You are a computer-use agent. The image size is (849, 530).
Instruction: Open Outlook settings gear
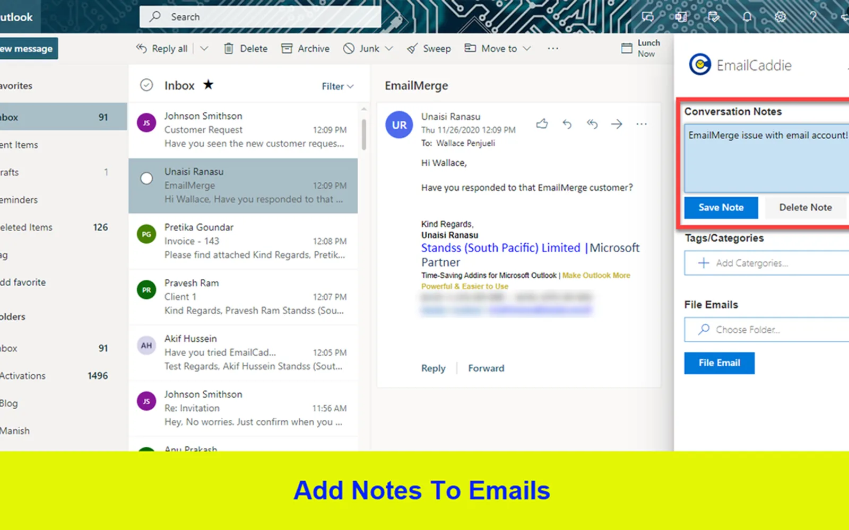pos(780,17)
